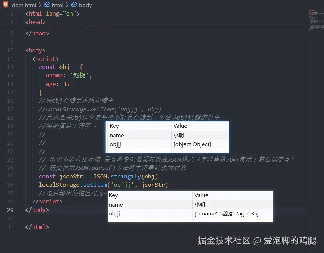Click the sticky '<html lang="en">' line
Image resolution: width=324 pixels, height=253 pixels.
click(52, 14)
